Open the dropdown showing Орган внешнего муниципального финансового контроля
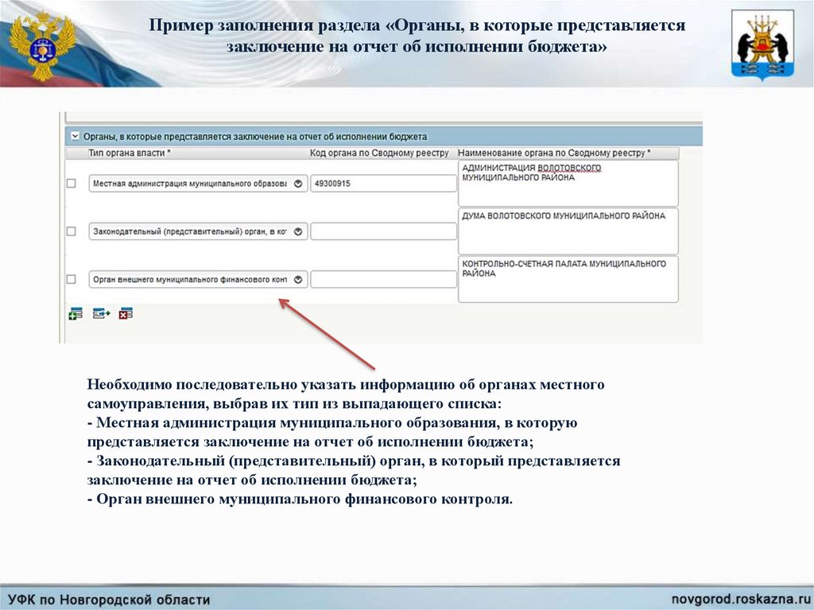 coord(198,279)
